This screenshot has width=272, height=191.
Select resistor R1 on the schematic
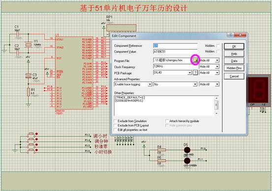tap(28, 92)
